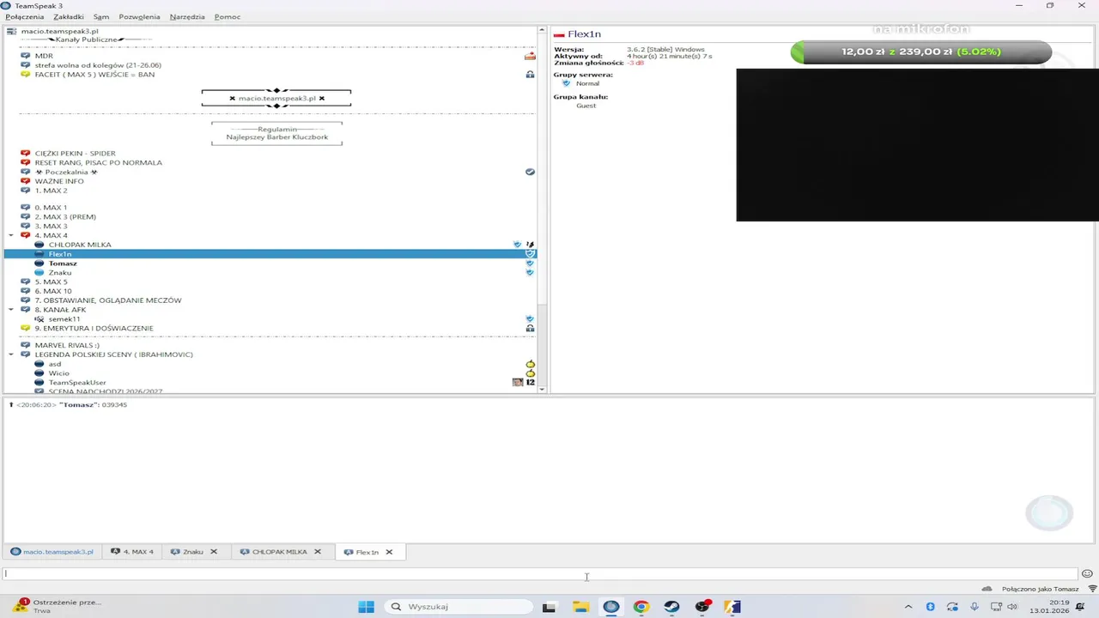This screenshot has width=1099, height=618.
Task: Click the client status icon of Tomasz
Action: coord(39,264)
